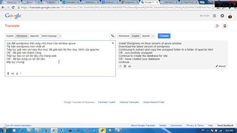
Task: Open Global Market Finder link
Action: (x=154, y=102)
